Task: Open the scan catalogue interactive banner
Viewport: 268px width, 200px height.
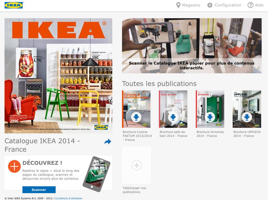Action: click(x=192, y=46)
